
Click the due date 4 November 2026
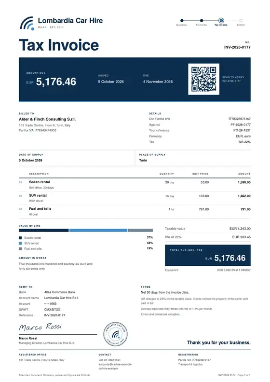point(158,82)
